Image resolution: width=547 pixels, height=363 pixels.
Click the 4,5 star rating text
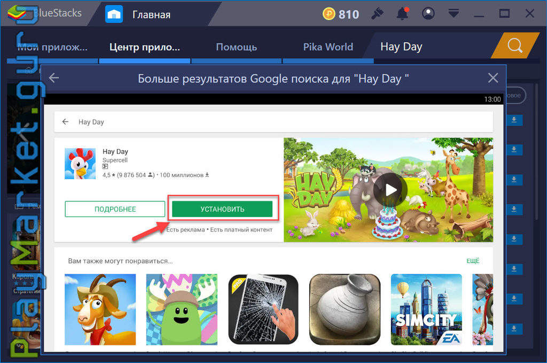(x=108, y=175)
